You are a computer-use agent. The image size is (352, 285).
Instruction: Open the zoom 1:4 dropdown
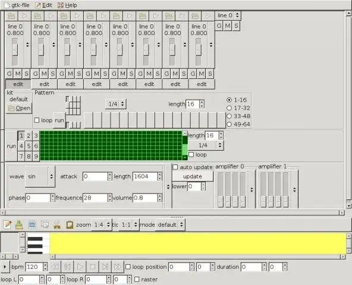coord(102,224)
